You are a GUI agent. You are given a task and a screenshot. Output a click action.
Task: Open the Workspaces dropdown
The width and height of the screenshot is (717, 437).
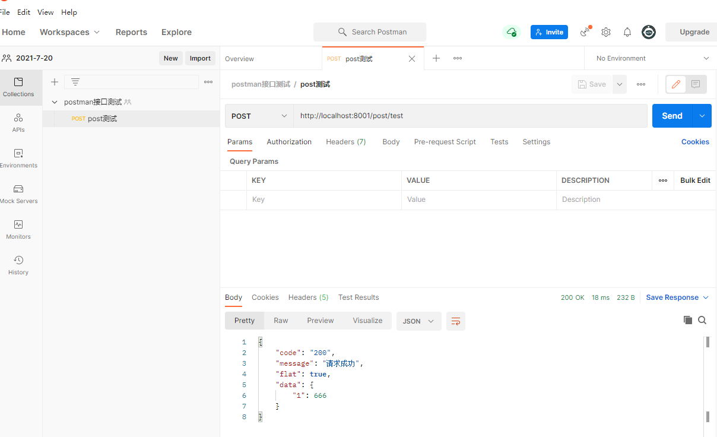pos(69,32)
